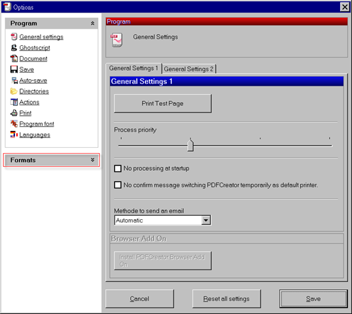This screenshot has height=314, width=352.
Task: Open the Languages settings link
Action: (35, 135)
